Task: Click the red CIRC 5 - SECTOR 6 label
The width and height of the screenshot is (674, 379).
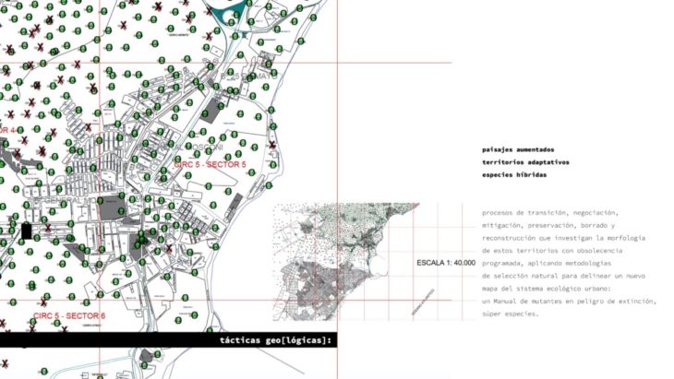Action: 68,316
